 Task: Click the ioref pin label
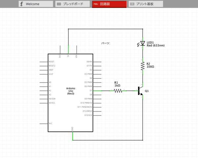[x=51, y=74]
